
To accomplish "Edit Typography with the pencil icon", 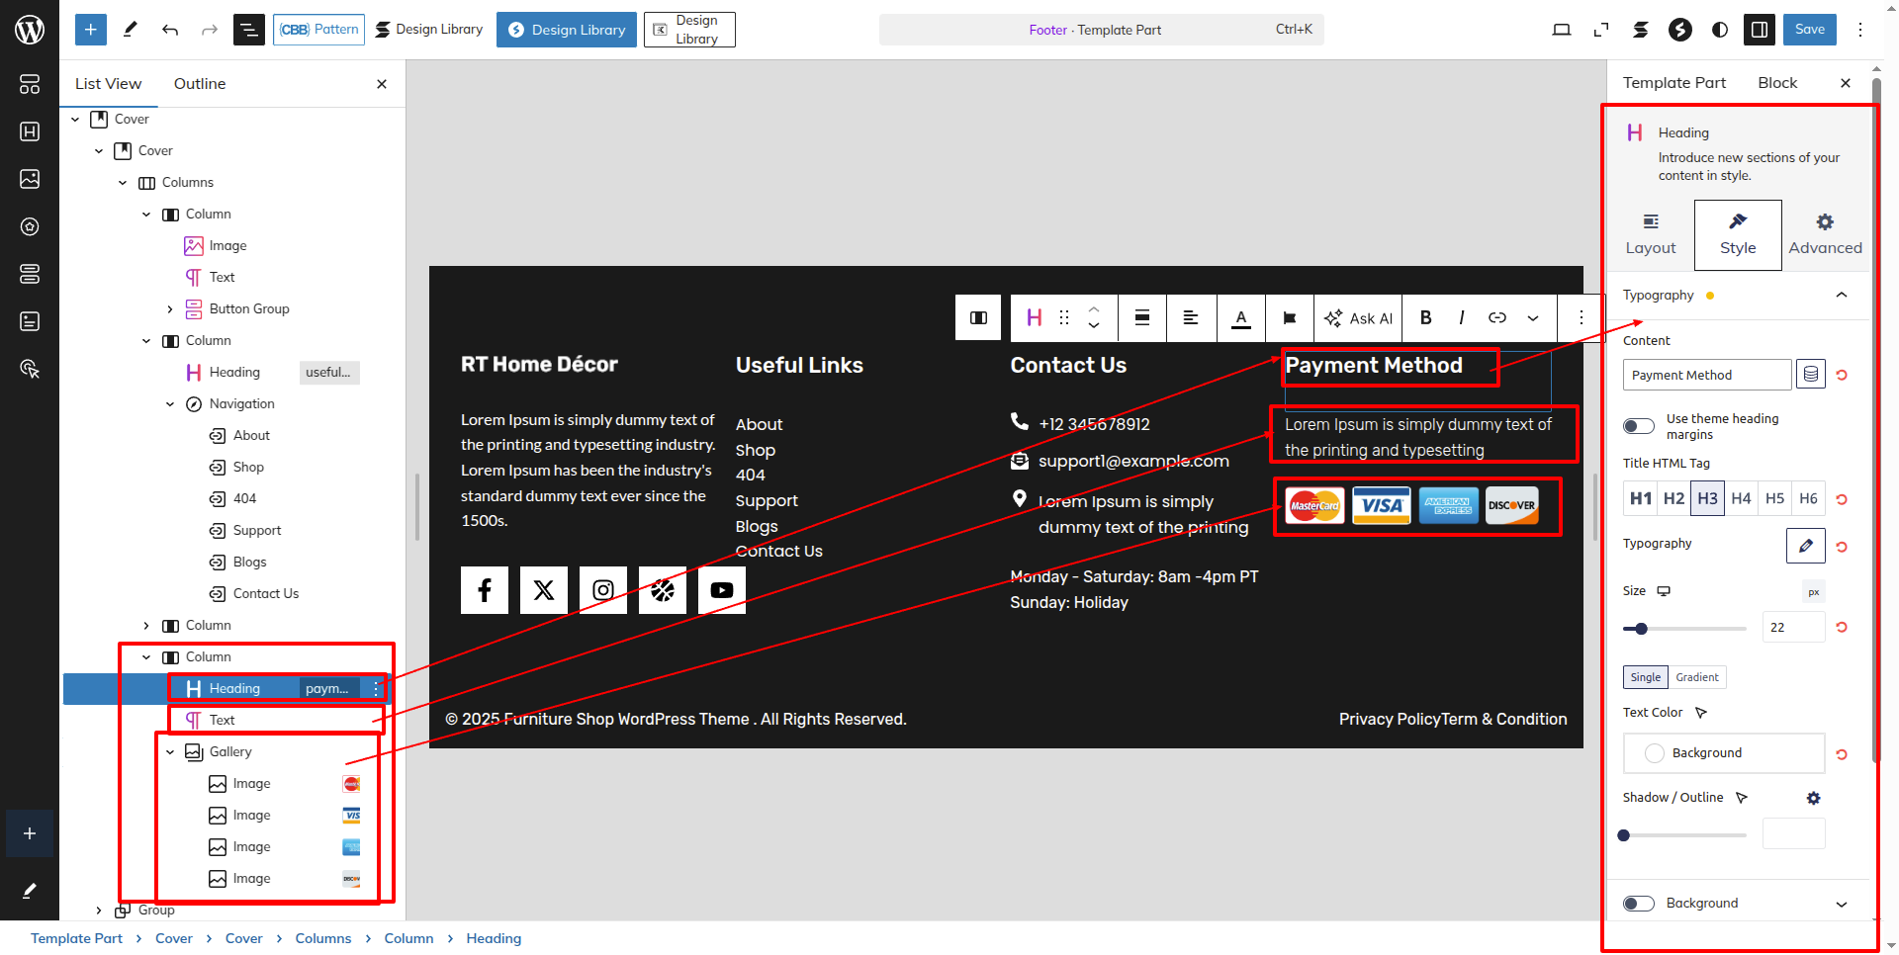I will (x=1806, y=545).
